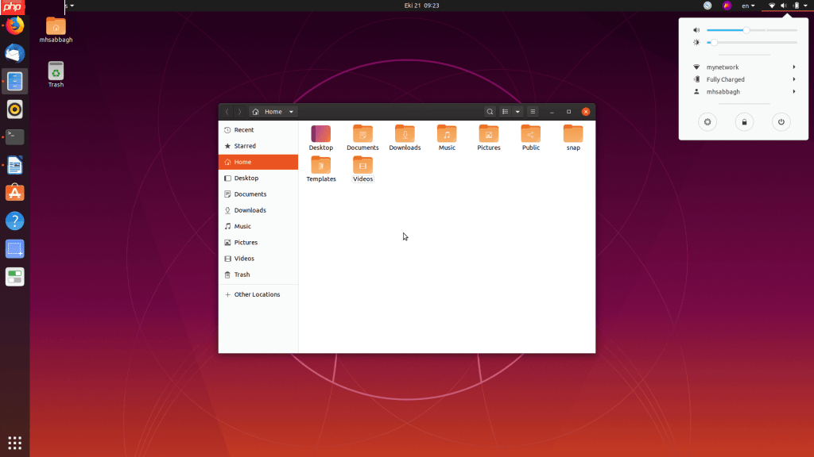Switch to list view in Files

click(x=506, y=111)
